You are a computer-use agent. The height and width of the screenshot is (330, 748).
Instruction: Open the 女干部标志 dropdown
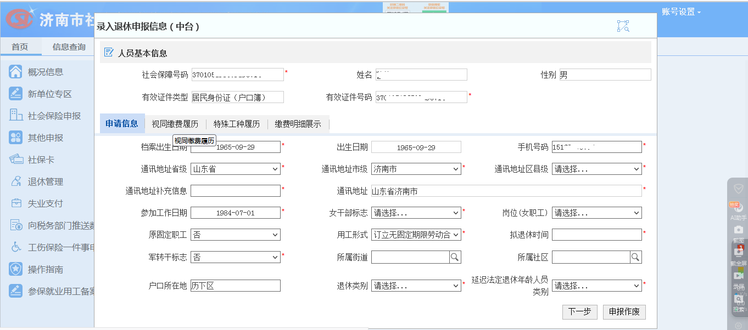(x=416, y=213)
